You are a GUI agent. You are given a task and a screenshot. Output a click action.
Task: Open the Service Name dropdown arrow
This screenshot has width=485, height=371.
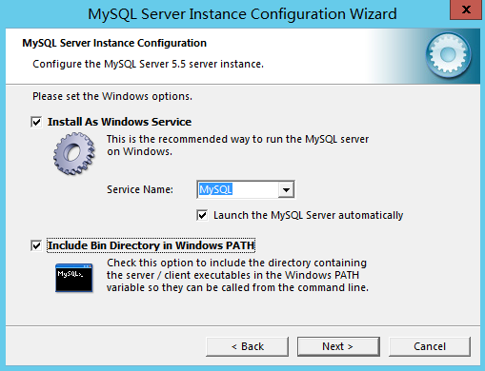point(286,189)
